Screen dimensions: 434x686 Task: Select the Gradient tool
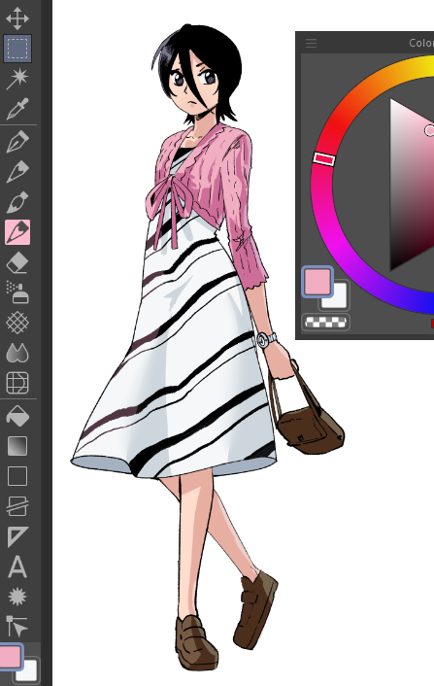(x=17, y=446)
